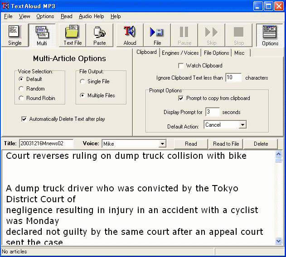Image resolution: width=286 pixels, height=257 pixels.
Task: Pause playback in toolbar
Action: [x=184, y=35]
